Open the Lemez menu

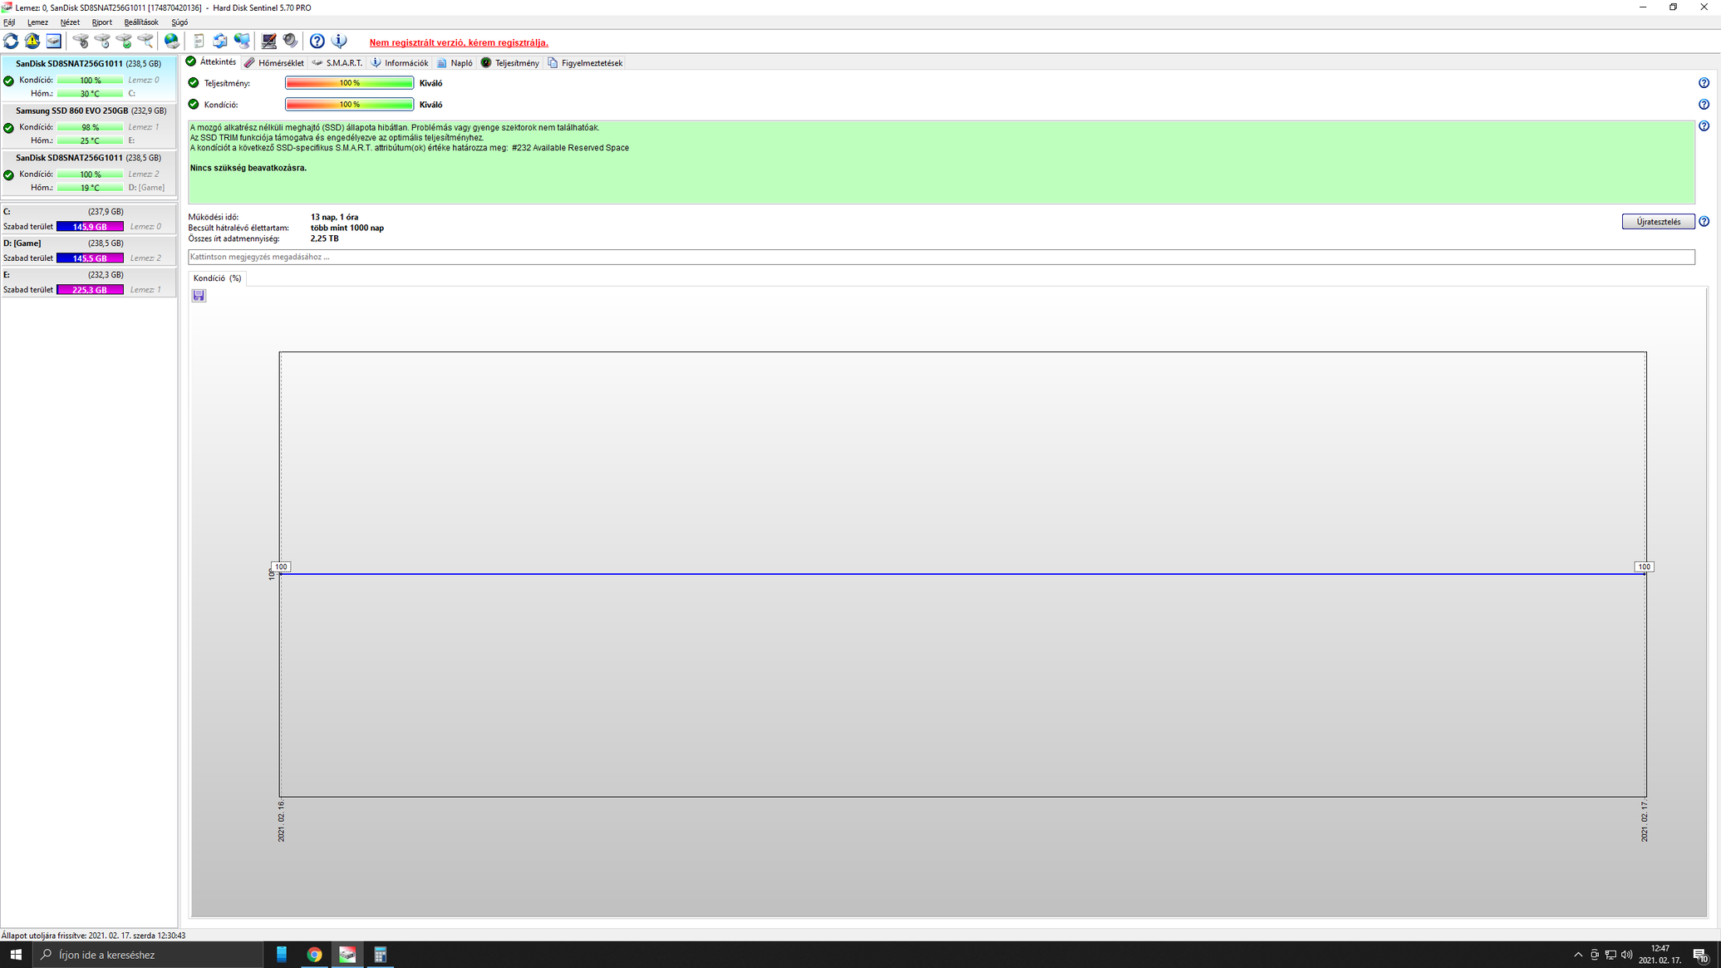pyautogui.click(x=37, y=22)
